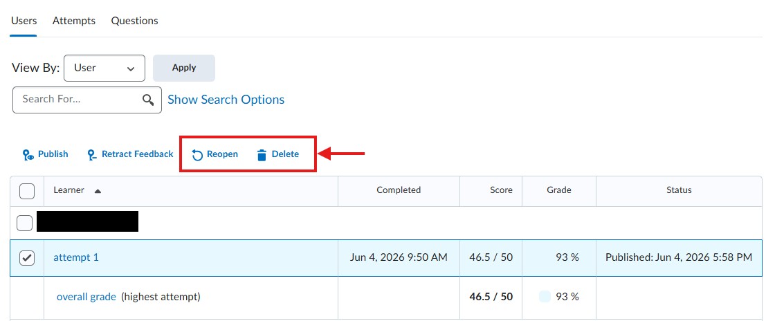Viewport: 766px width, 321px height.
Task: Click the Publish eye-pin icon
Action: (x=28, y=155)
